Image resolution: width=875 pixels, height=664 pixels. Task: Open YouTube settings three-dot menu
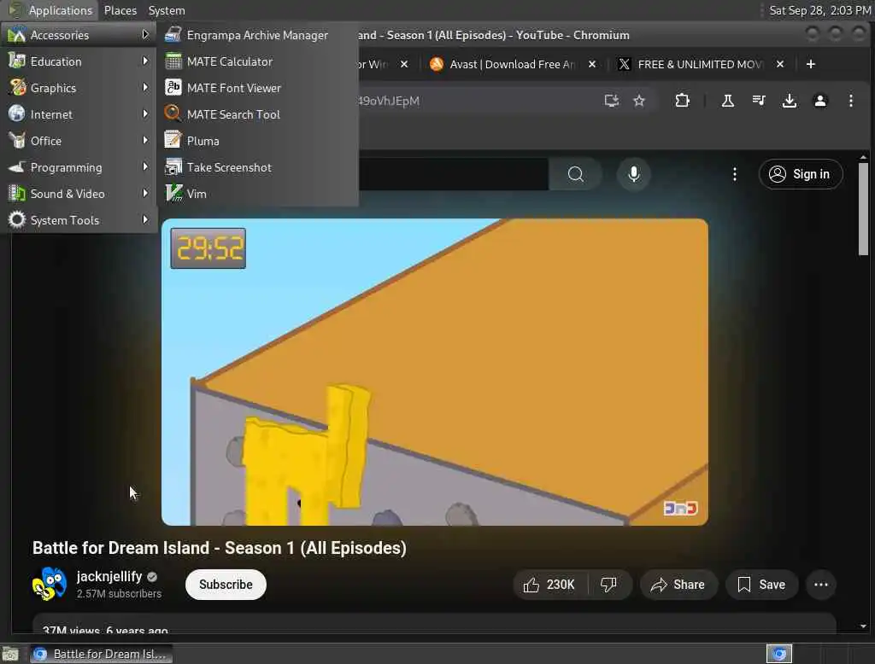pyautogui.click(x=734, y=174)
